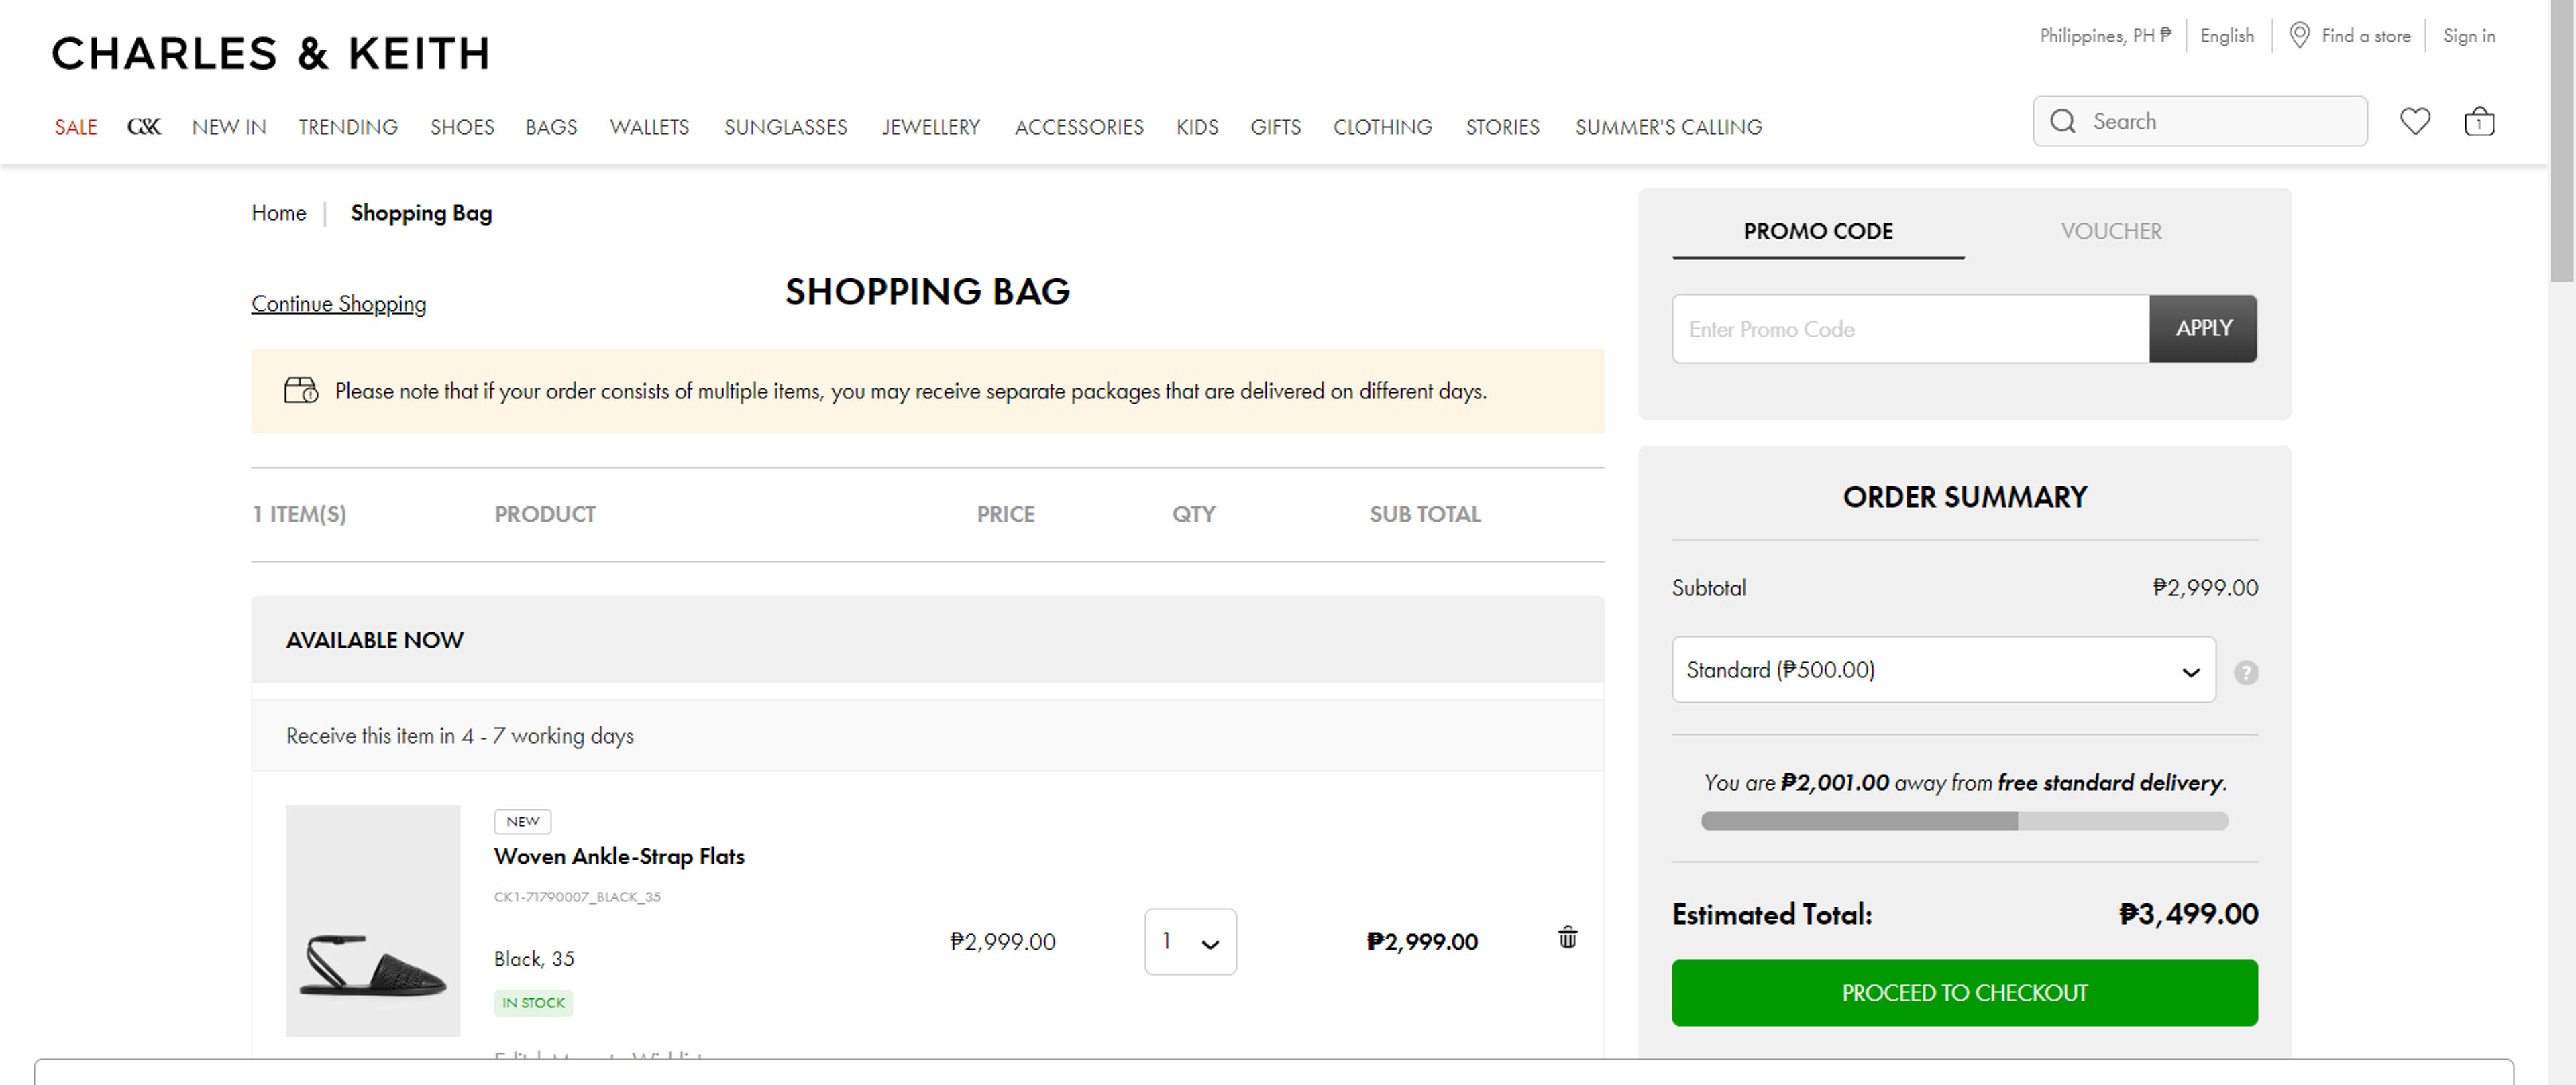This screenshot has width=2576, height=1085.
Task: Change country from Philippines, PH
Action: 2104,35
